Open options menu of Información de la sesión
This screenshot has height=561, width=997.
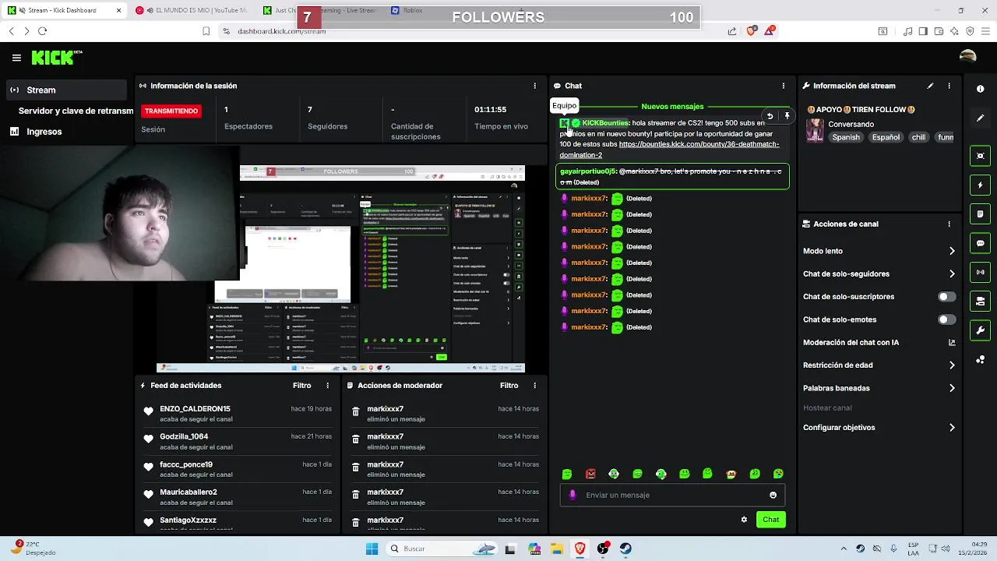coord(534,86)
